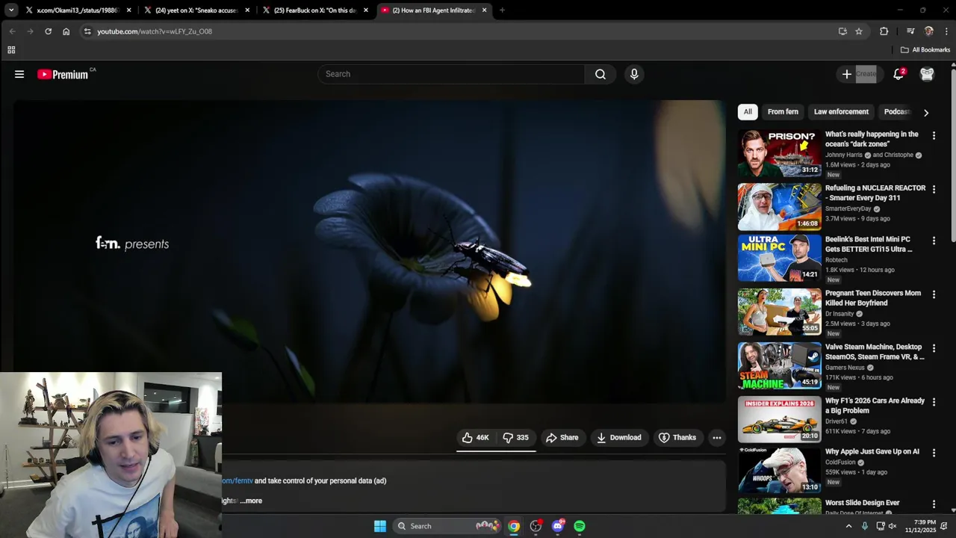Switch to the yeet on X browser tab

(196, 10)
